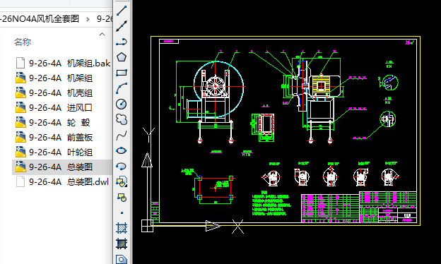Select the Hatch tool
The width and height of the screenshot is (441, 264).
pyautogui.click(x=122, y=228)
